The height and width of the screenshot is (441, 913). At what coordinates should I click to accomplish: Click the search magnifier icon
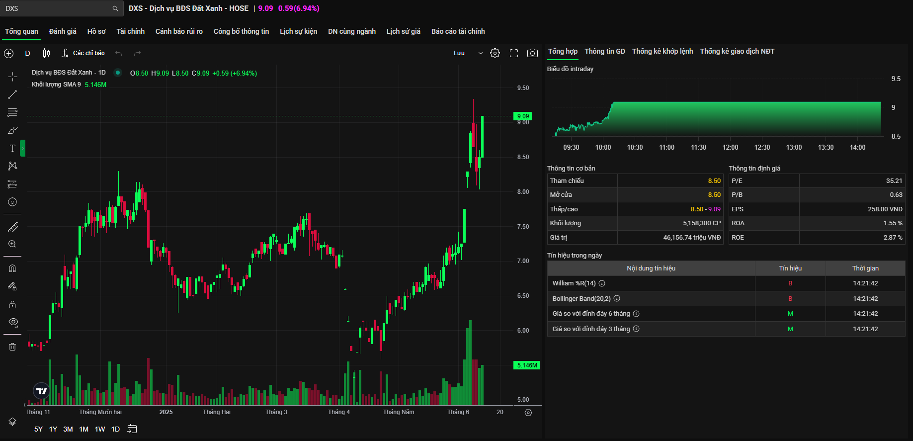click(115, 8)
